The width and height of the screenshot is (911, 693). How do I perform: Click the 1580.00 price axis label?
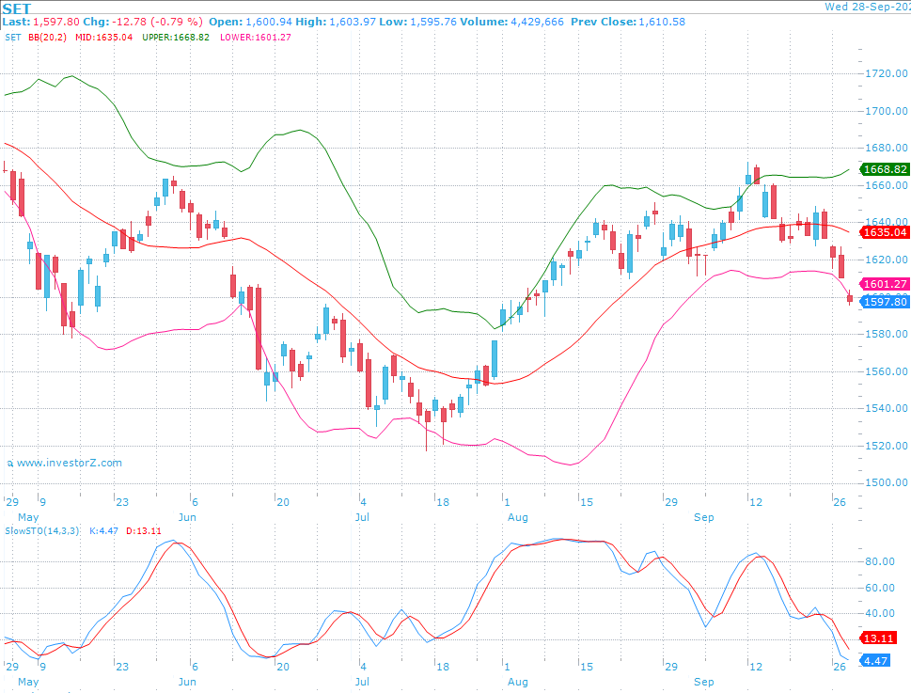pyautogui.click(x=887, y=334)
